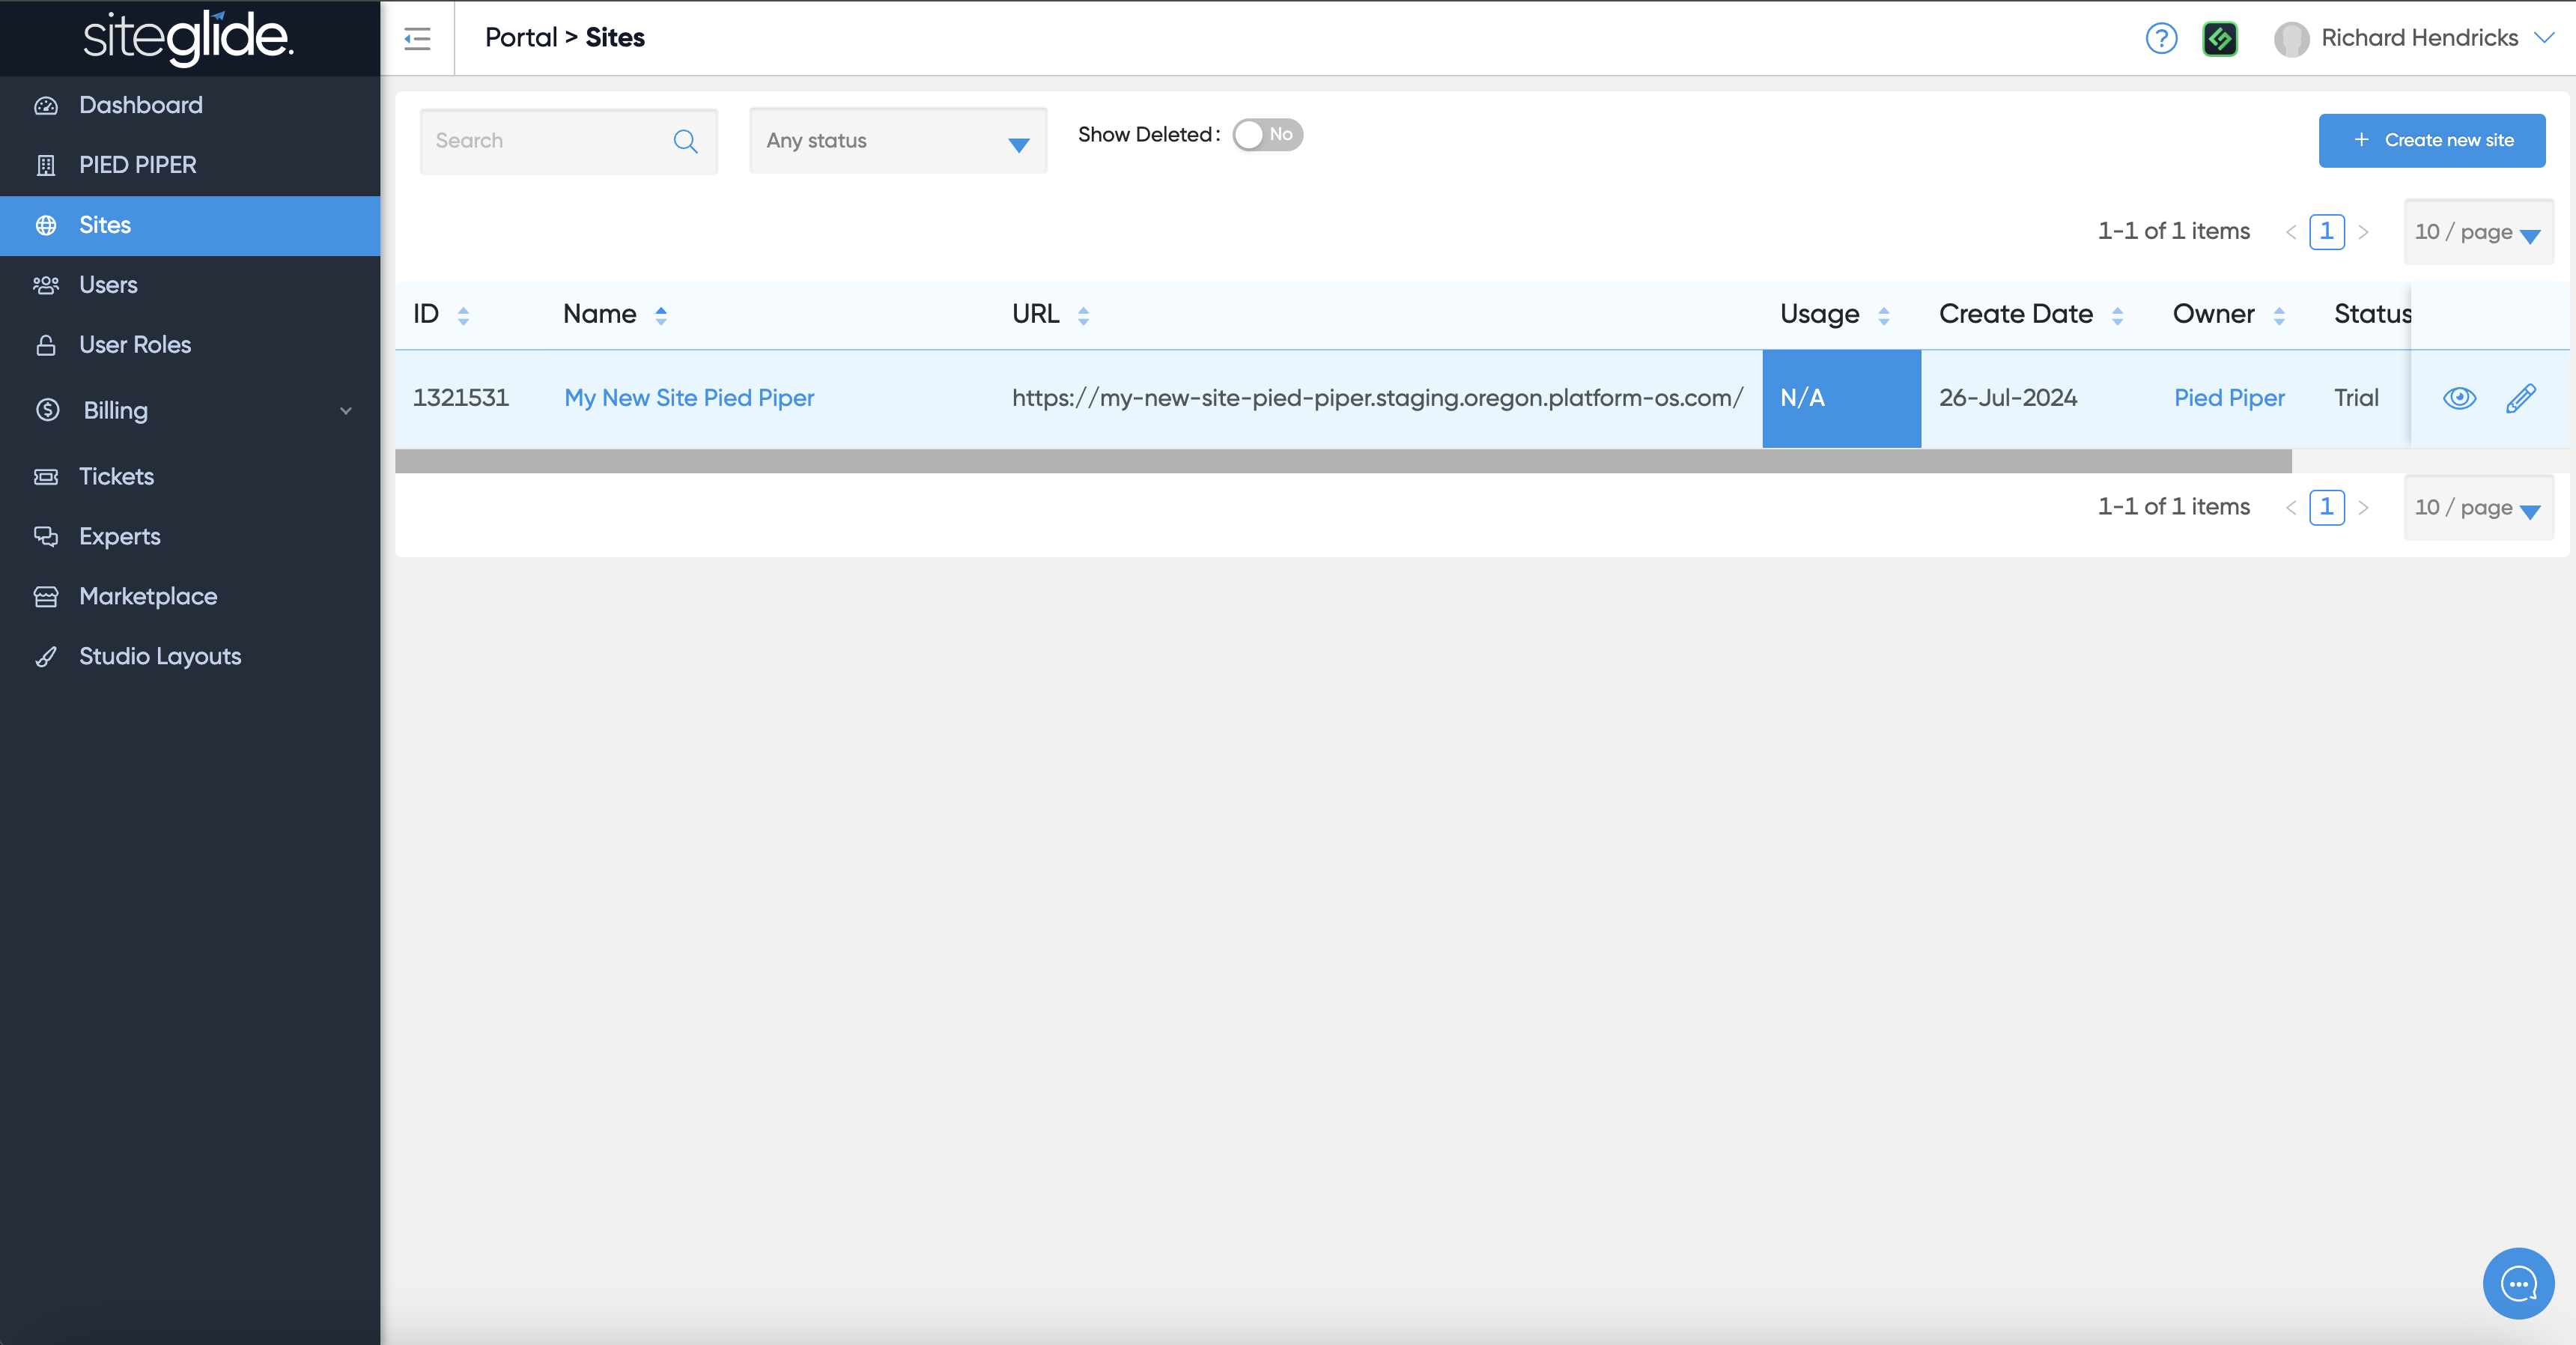Toggle the Show Deleted switch

click(x=1267, y=135)
